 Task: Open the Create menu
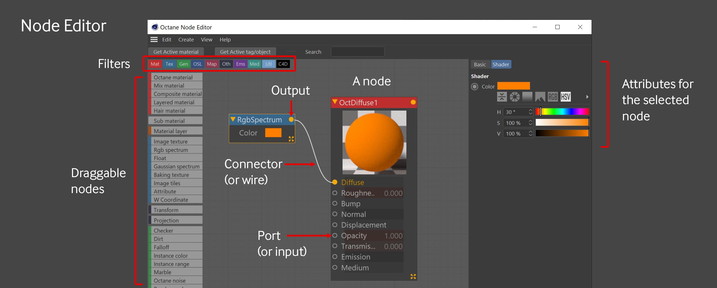pyautogui.click(x=186, y=39)
